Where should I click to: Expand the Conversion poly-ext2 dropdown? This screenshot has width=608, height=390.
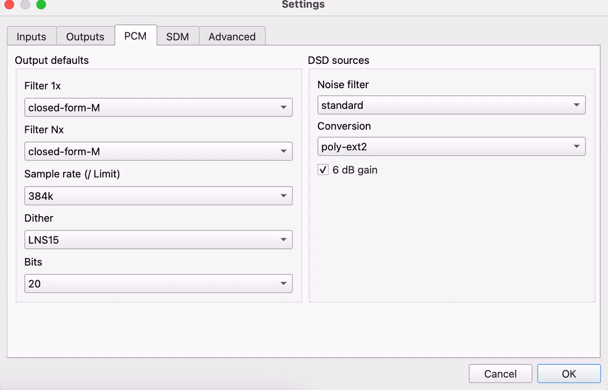pyautogui.click(x=451, y=147)
